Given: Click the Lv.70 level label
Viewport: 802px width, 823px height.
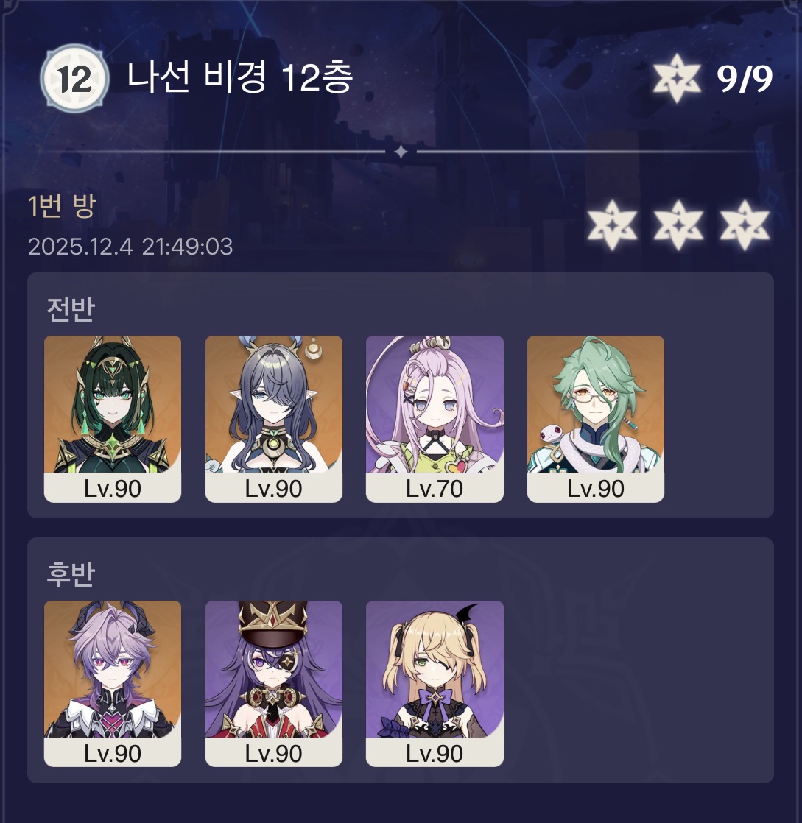Looking at the screenshot, I should click(435, 489).
